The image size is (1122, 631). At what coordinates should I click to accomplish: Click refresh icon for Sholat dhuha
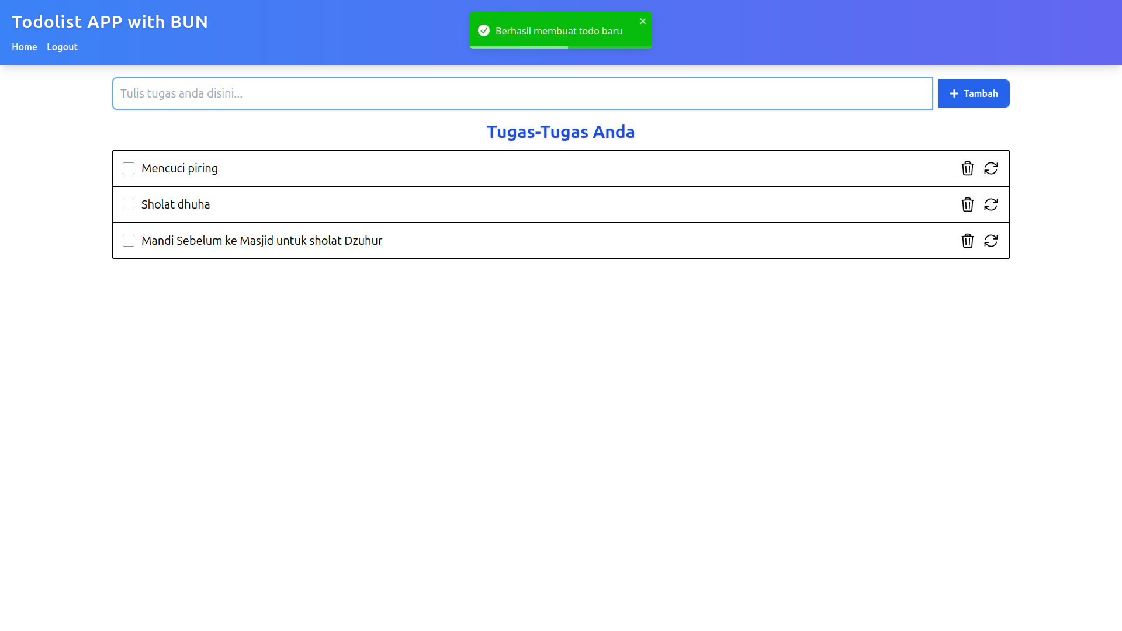(991, 204)
